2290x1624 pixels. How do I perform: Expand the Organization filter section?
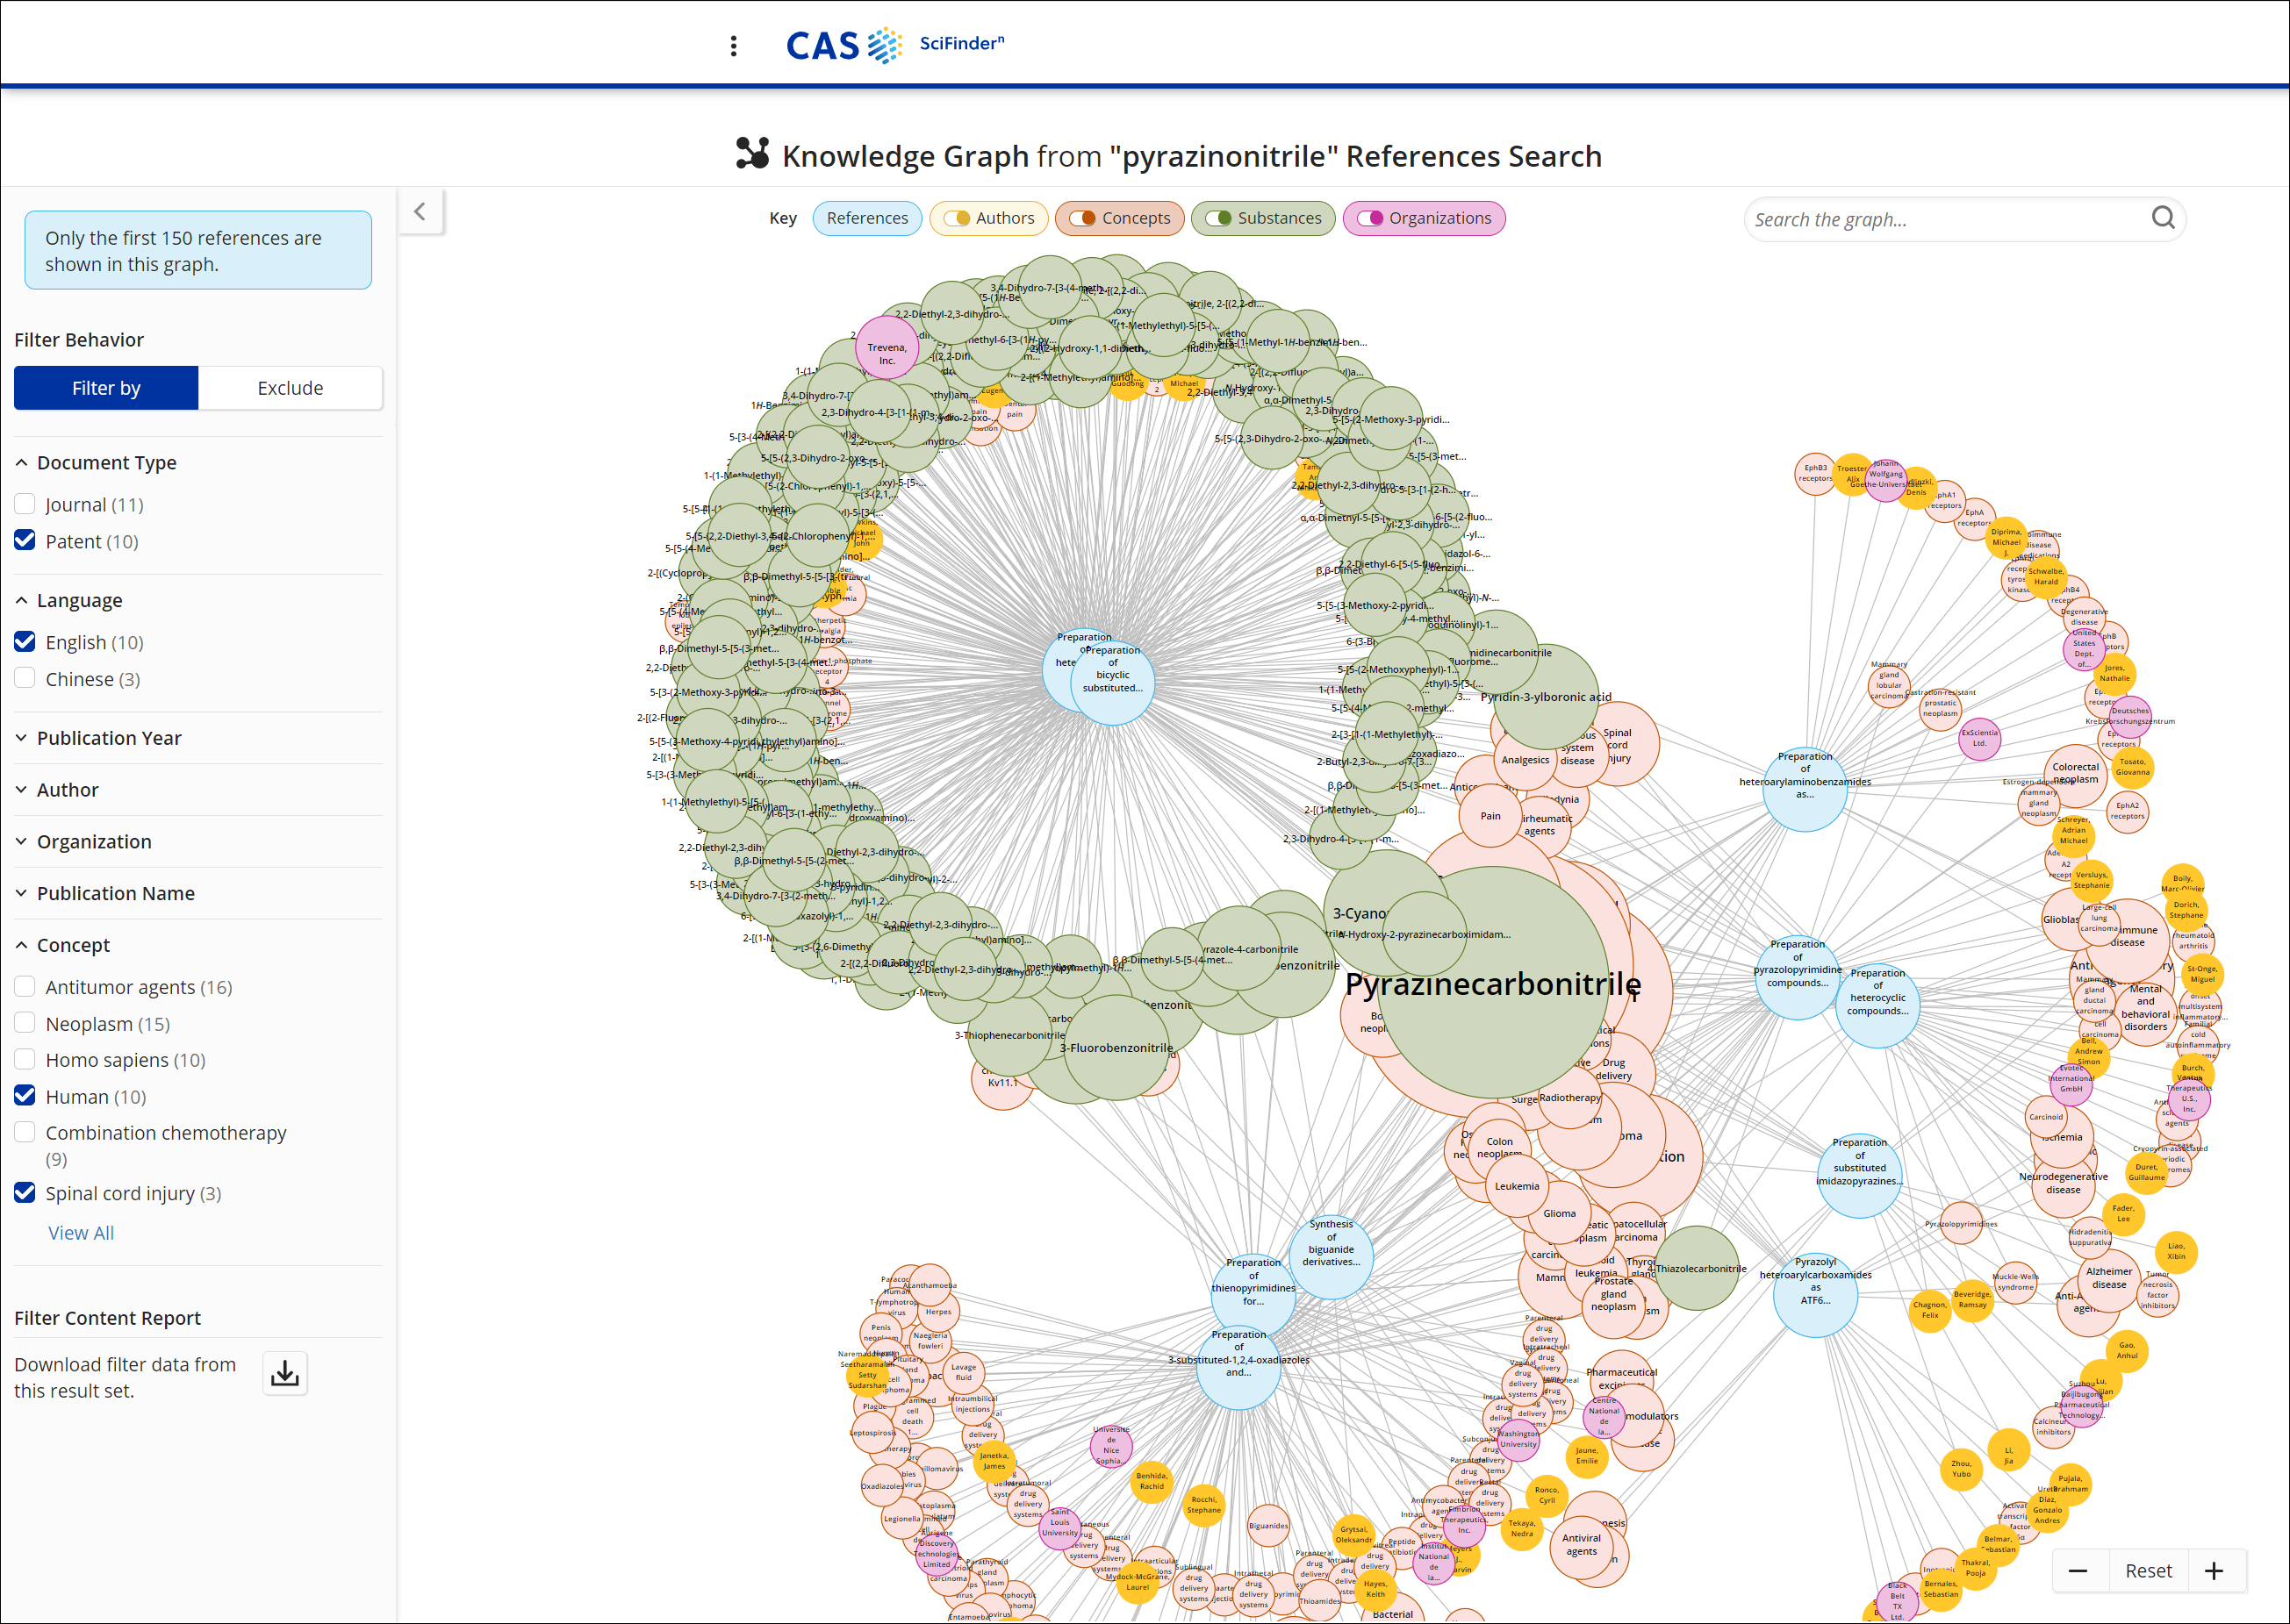(x=94, y=842)
